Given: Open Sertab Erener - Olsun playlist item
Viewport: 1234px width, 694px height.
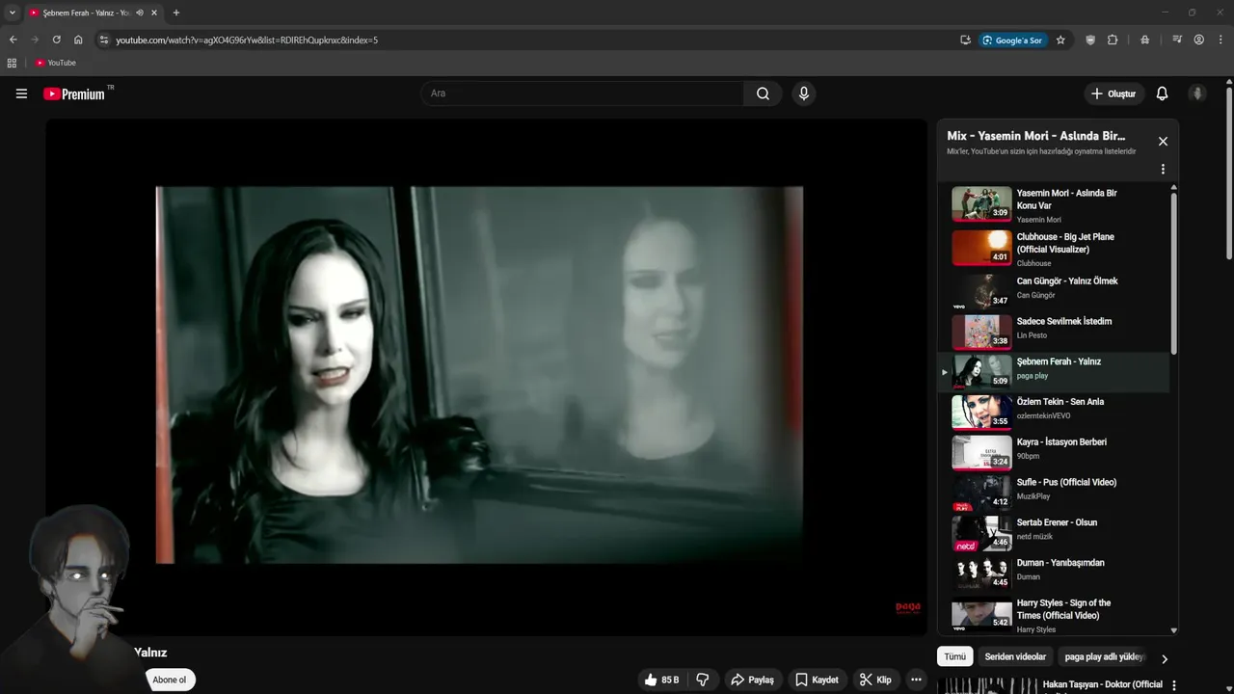Looking at the screenshot, I should [1054, 532].
